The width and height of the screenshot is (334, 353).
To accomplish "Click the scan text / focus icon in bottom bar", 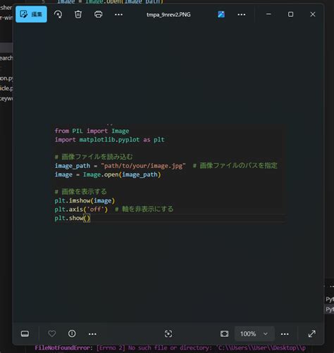I will click(168, 334).
